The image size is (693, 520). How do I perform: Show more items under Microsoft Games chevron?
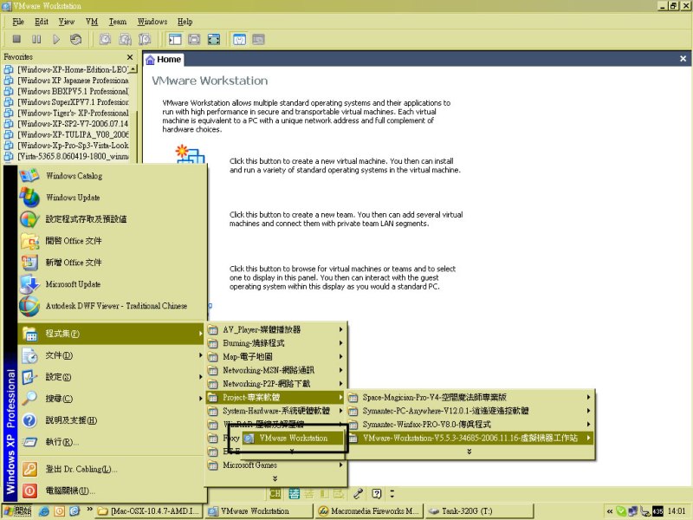coord(275,478)
